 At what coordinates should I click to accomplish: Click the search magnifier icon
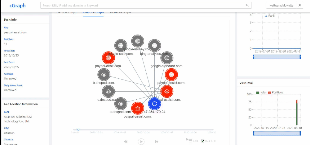(x=247, y=5)
